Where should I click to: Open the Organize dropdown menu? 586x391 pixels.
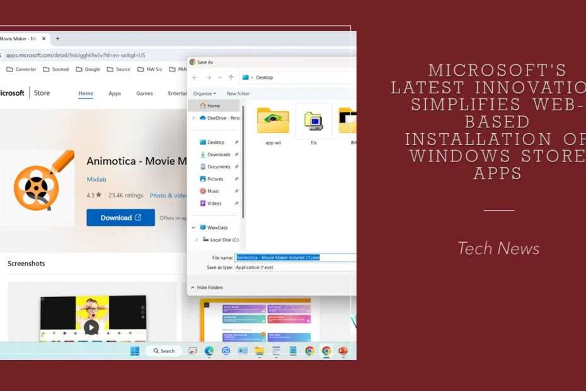[203, 93]
